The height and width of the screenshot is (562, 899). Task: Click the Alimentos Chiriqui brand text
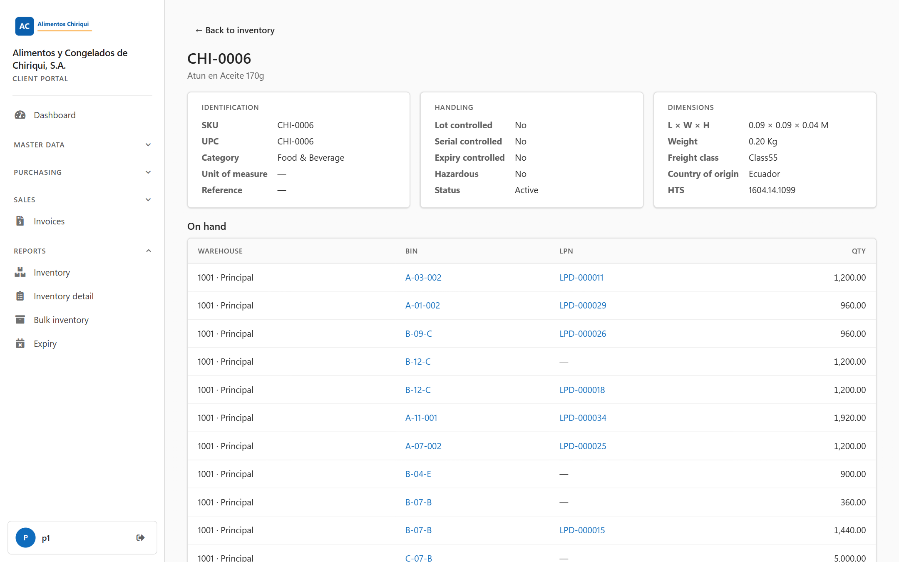[x=63, y=24]
